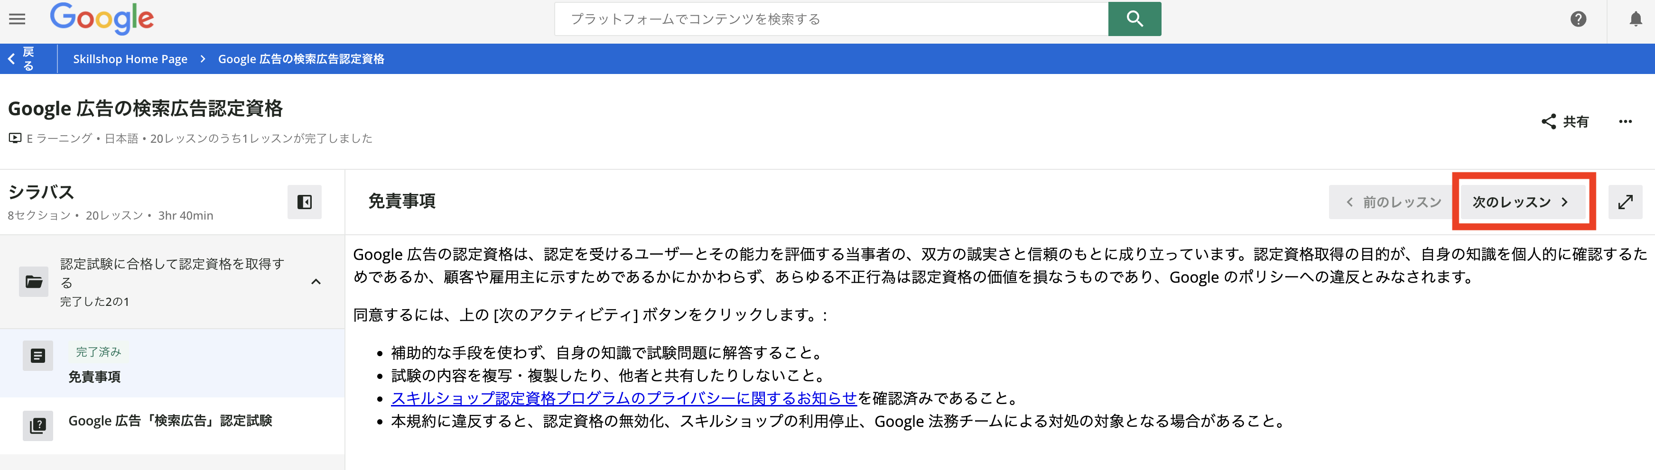Click the Skillshop Home Page breadcrumb
Image resolution: width=1655 pixels, height=470 pixels.
(130, 59)
